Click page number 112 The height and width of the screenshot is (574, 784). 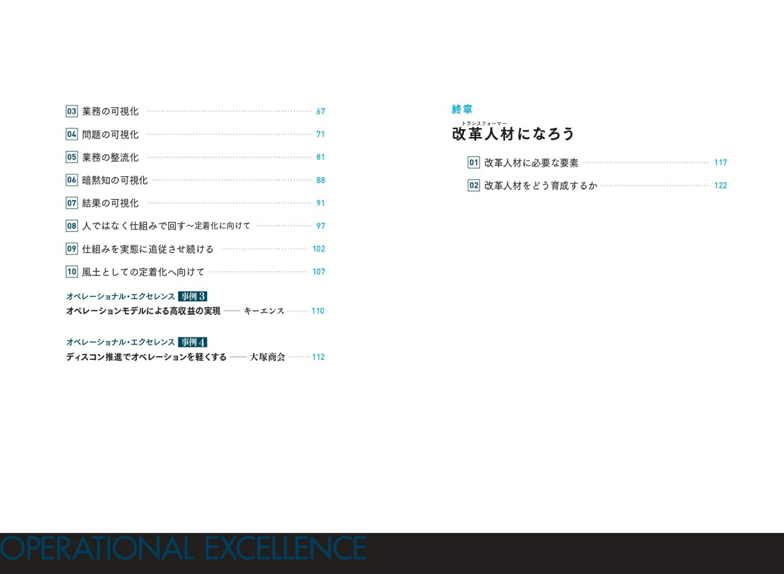coord(318,357)
